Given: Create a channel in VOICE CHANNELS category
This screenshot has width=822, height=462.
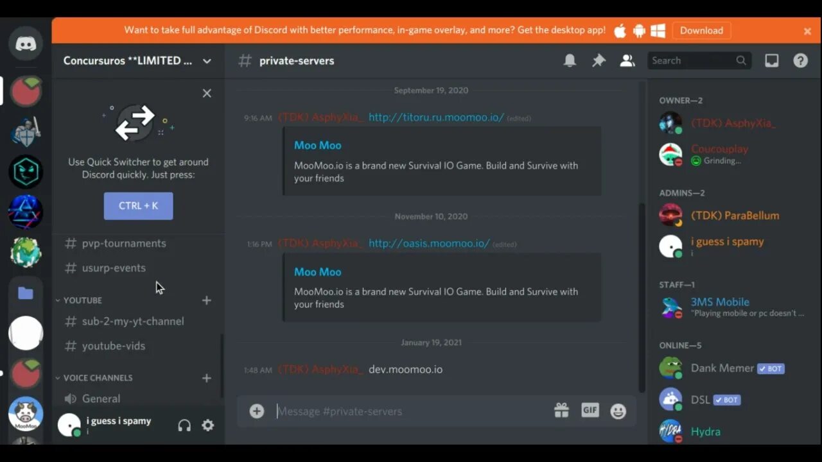Looking at the screenshot, I should point(207,378).
